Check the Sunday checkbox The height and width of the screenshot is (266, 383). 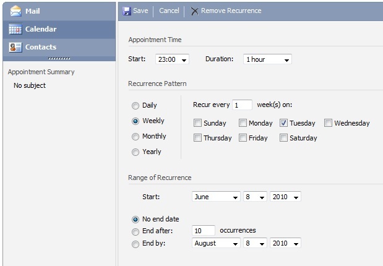point(197,123)
